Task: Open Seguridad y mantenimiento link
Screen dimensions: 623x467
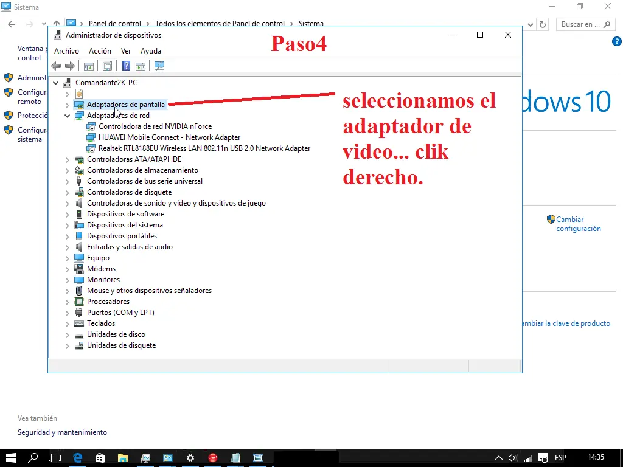Action: 62,432
